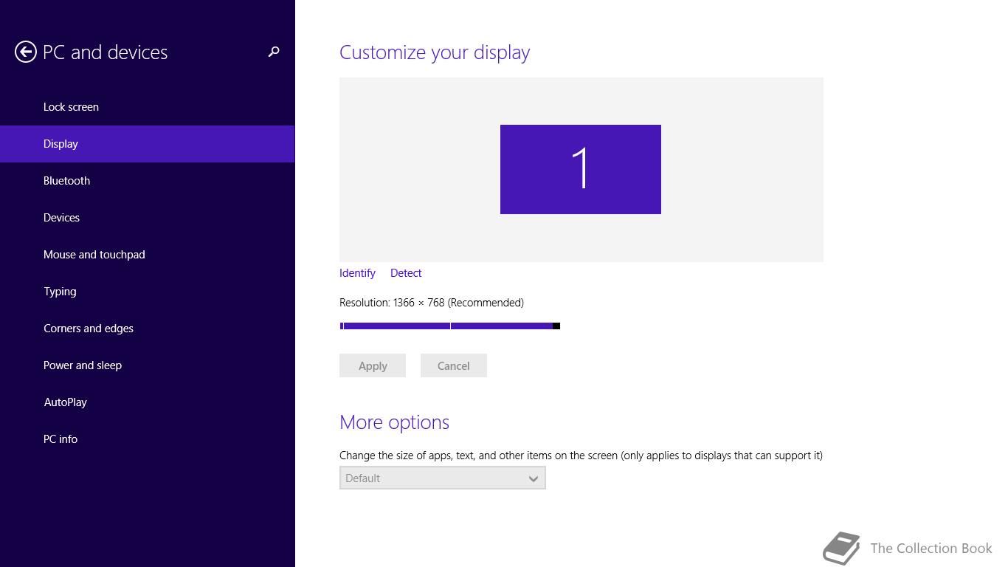The image size is (1008, 567).
Task: Click the Cancel button
Action: (454, 365)
